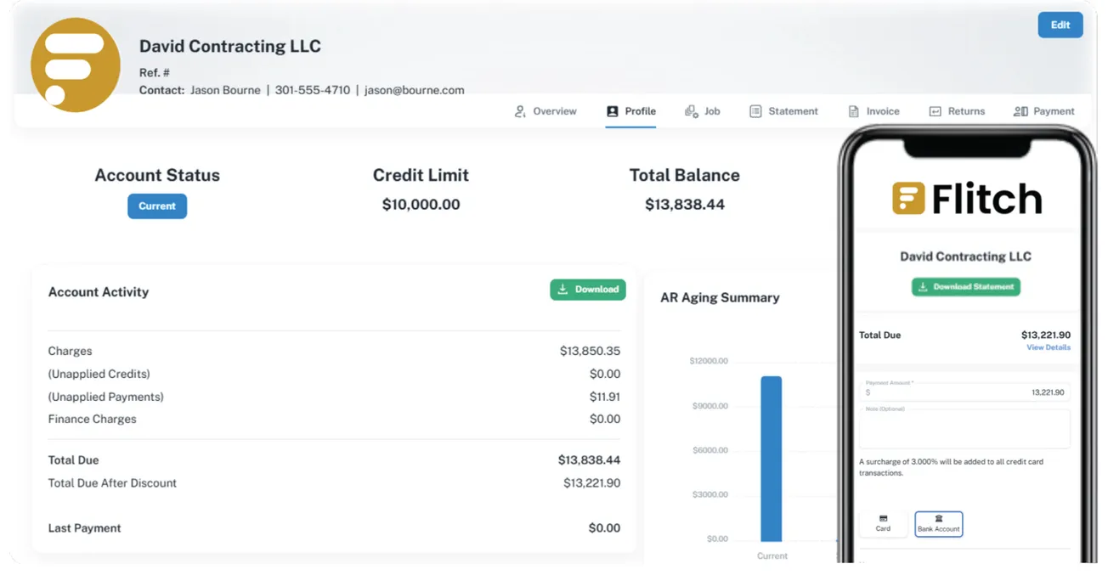Open View Details under Total Due
The height and width of the screenshot is (575, 1108).
point(1048,347)
